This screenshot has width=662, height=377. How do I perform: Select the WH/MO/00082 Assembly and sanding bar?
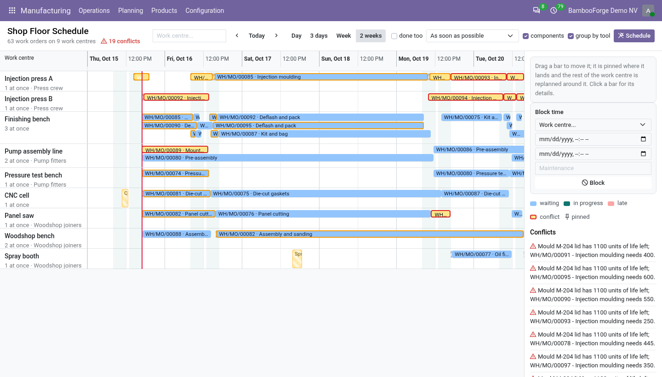coord(370,234)
